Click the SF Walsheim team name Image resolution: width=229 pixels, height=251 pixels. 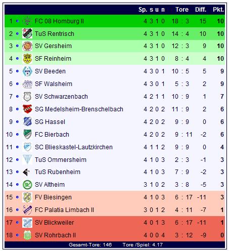[x=54, y=84]
